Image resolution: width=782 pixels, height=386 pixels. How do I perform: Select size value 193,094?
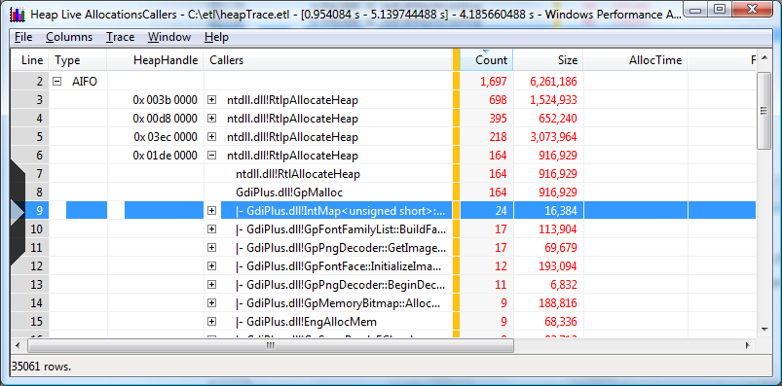point(558,266)
